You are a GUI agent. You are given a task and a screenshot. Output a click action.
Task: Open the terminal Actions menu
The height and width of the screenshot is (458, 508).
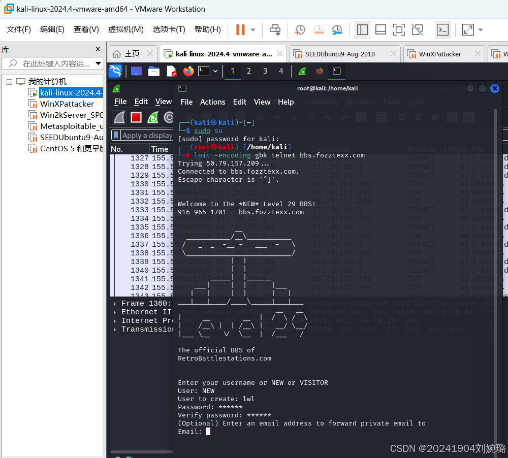[212, 102]
